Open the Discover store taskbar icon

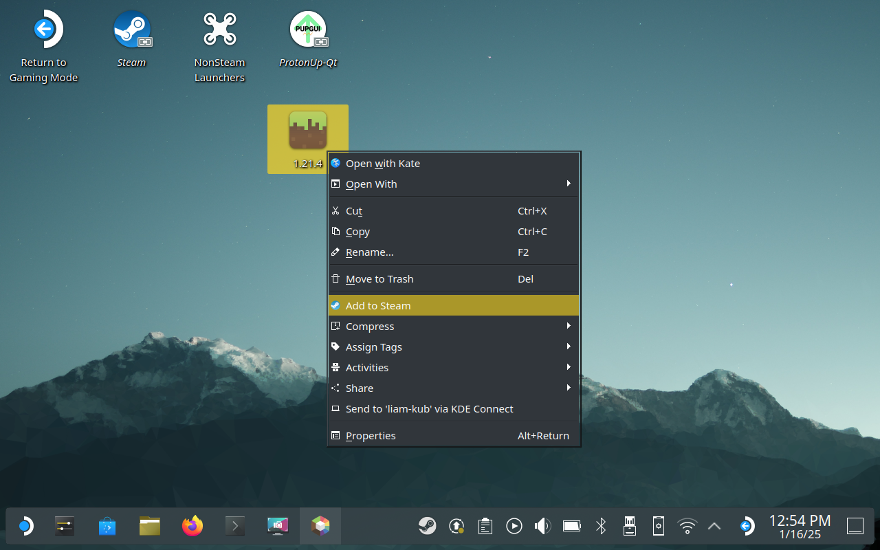tap(107, 527)
